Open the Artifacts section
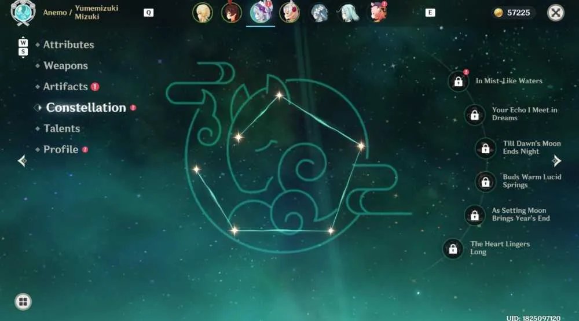 pos(65,86)
